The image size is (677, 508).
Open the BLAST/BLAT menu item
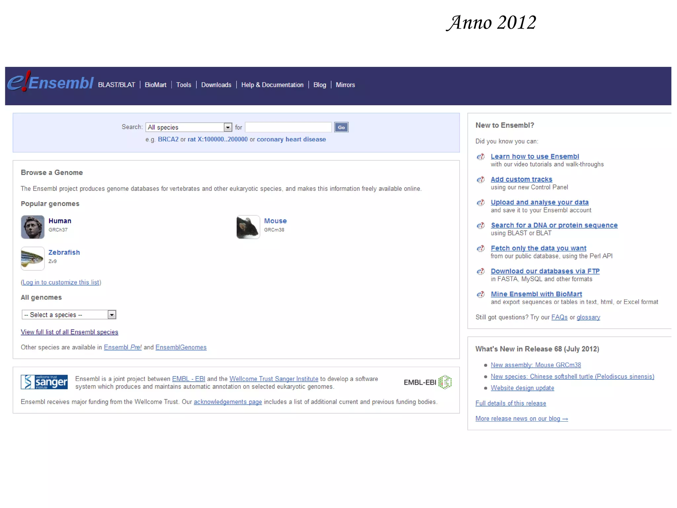coord(116,85)
